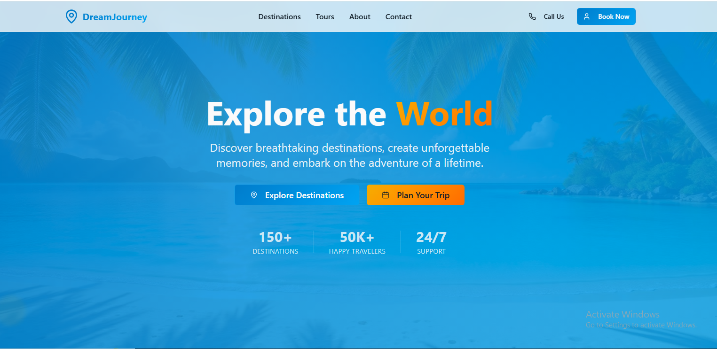This screenshot has height=349, width=717.
Task: Go to the Tours nav item
Action: coord(325,17)
